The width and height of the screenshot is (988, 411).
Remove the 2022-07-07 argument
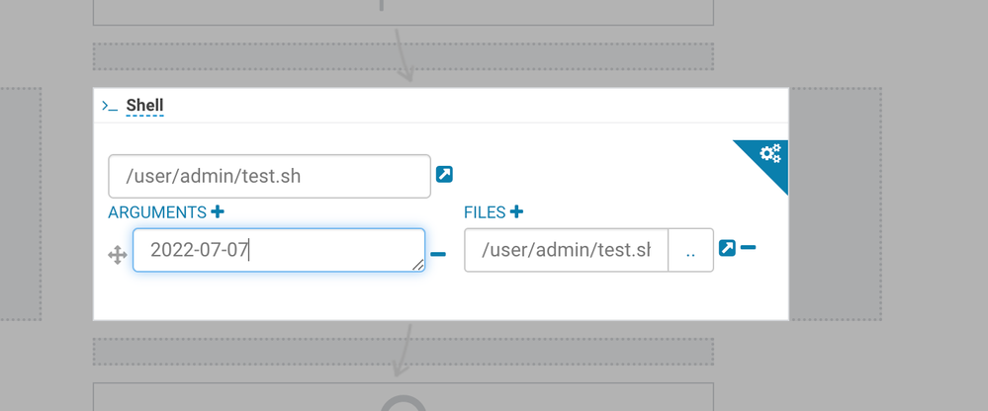pyautogui.click(x=438, y=254)
